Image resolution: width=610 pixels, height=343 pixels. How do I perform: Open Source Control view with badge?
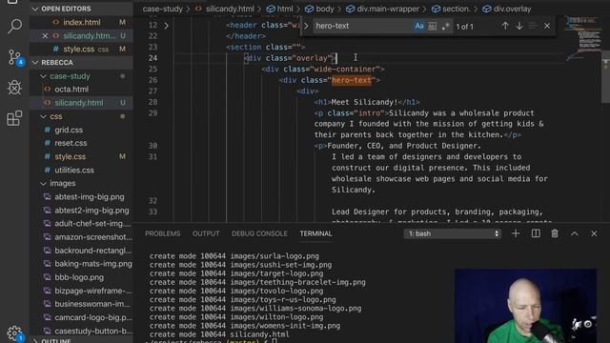pyautogui.click(x=15, y=57)
